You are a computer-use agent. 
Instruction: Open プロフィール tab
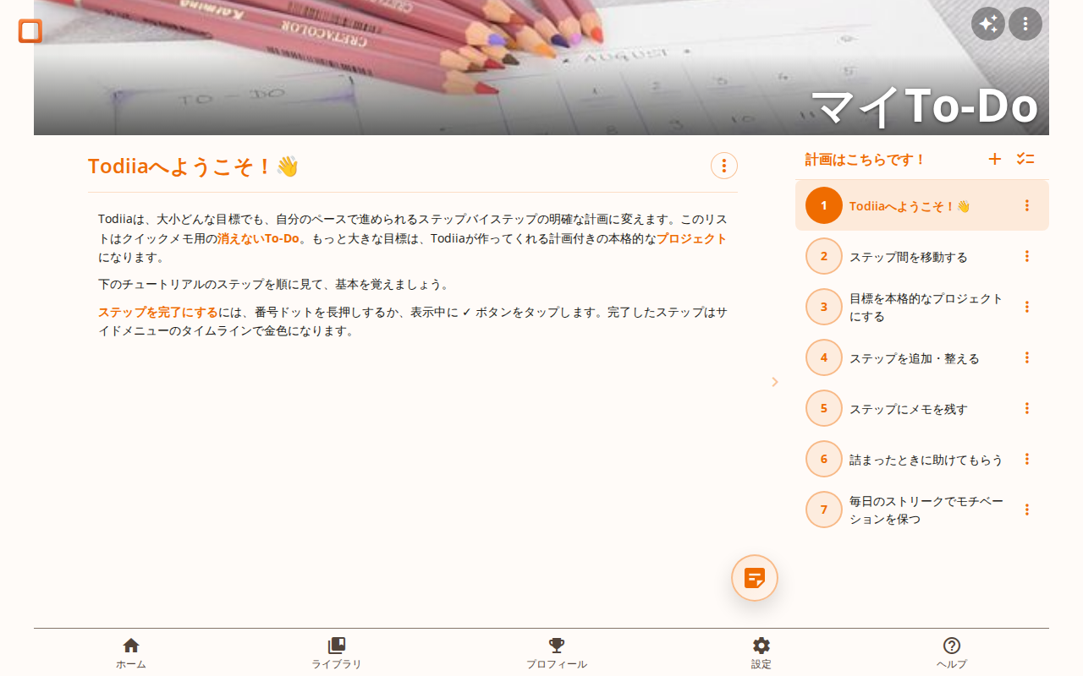pos(557,652)
